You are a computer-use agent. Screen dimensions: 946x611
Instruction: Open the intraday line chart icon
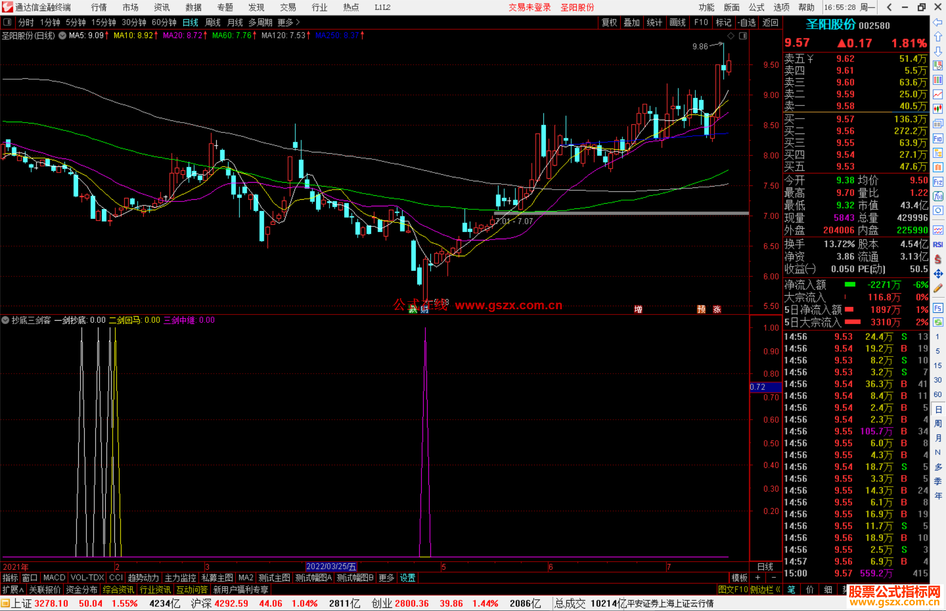click(938, 95)
